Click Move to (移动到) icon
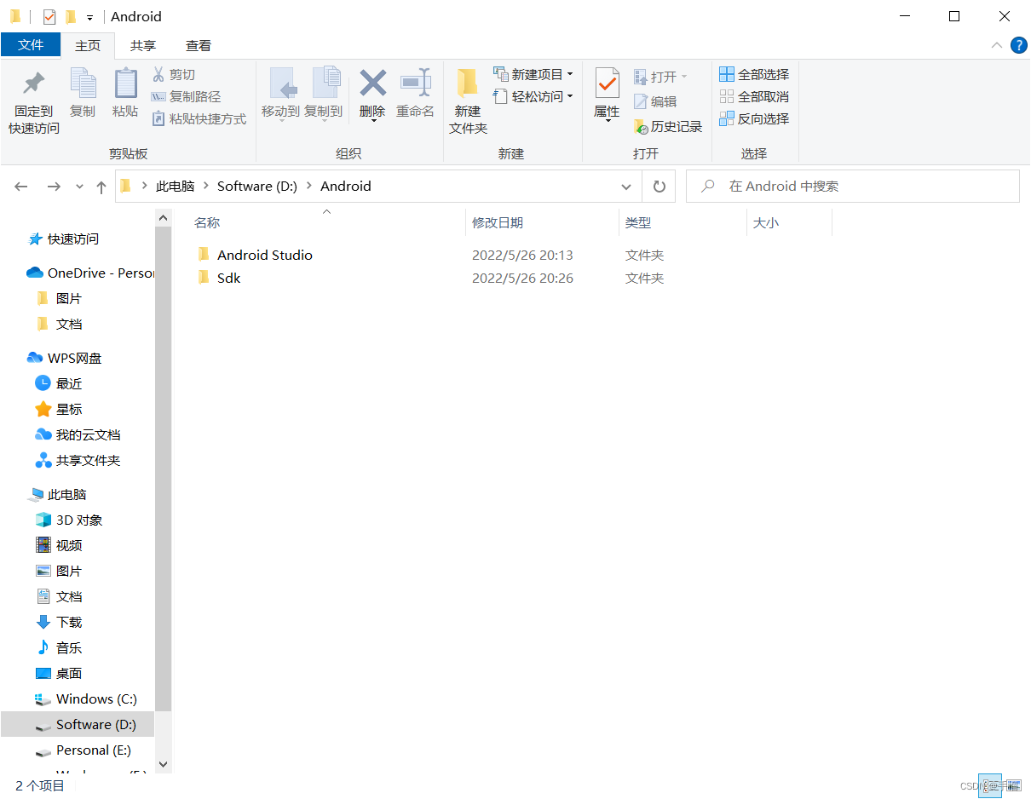 282,83
